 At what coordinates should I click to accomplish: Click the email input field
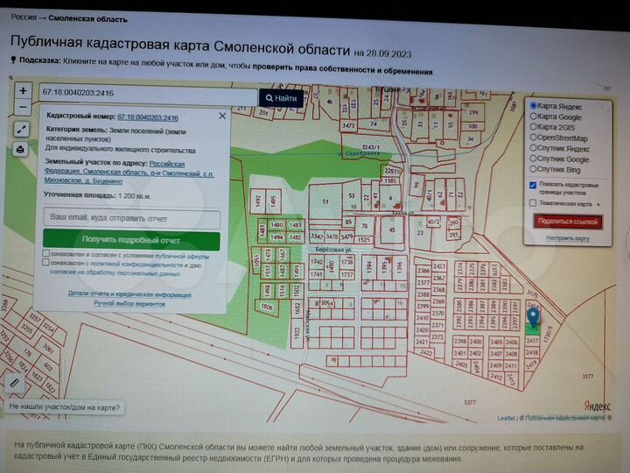[x=132, y=218]
